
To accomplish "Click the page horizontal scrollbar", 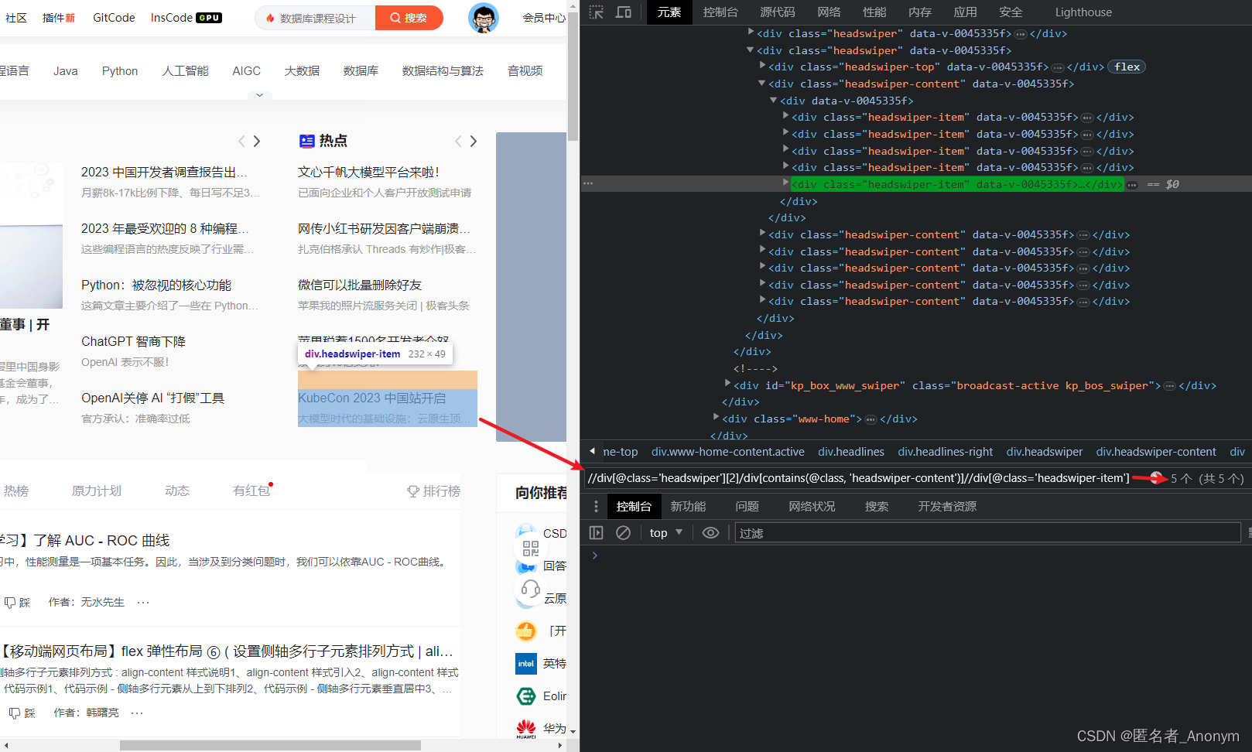I will coord(270,746).
